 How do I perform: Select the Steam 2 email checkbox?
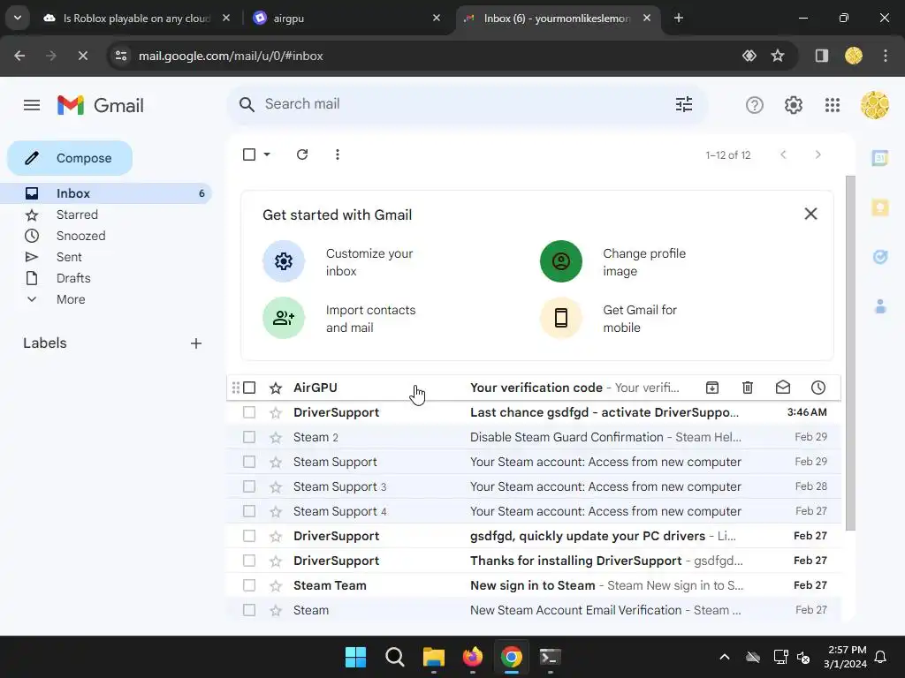pyautogui.click(x=249, y=437)
